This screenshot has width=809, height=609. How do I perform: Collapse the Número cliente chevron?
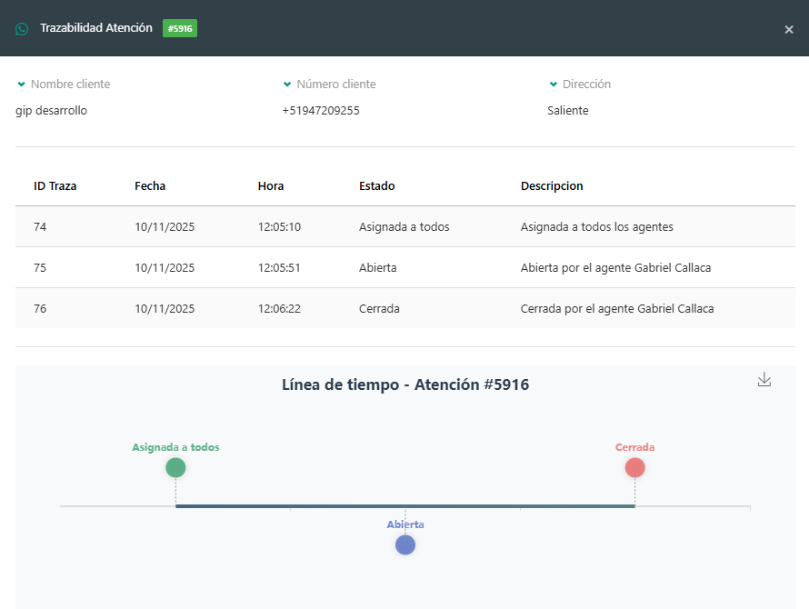[287, 85]
